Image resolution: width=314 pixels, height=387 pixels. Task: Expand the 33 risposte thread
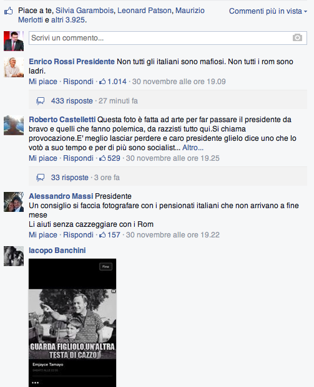[x=70, y=178]
